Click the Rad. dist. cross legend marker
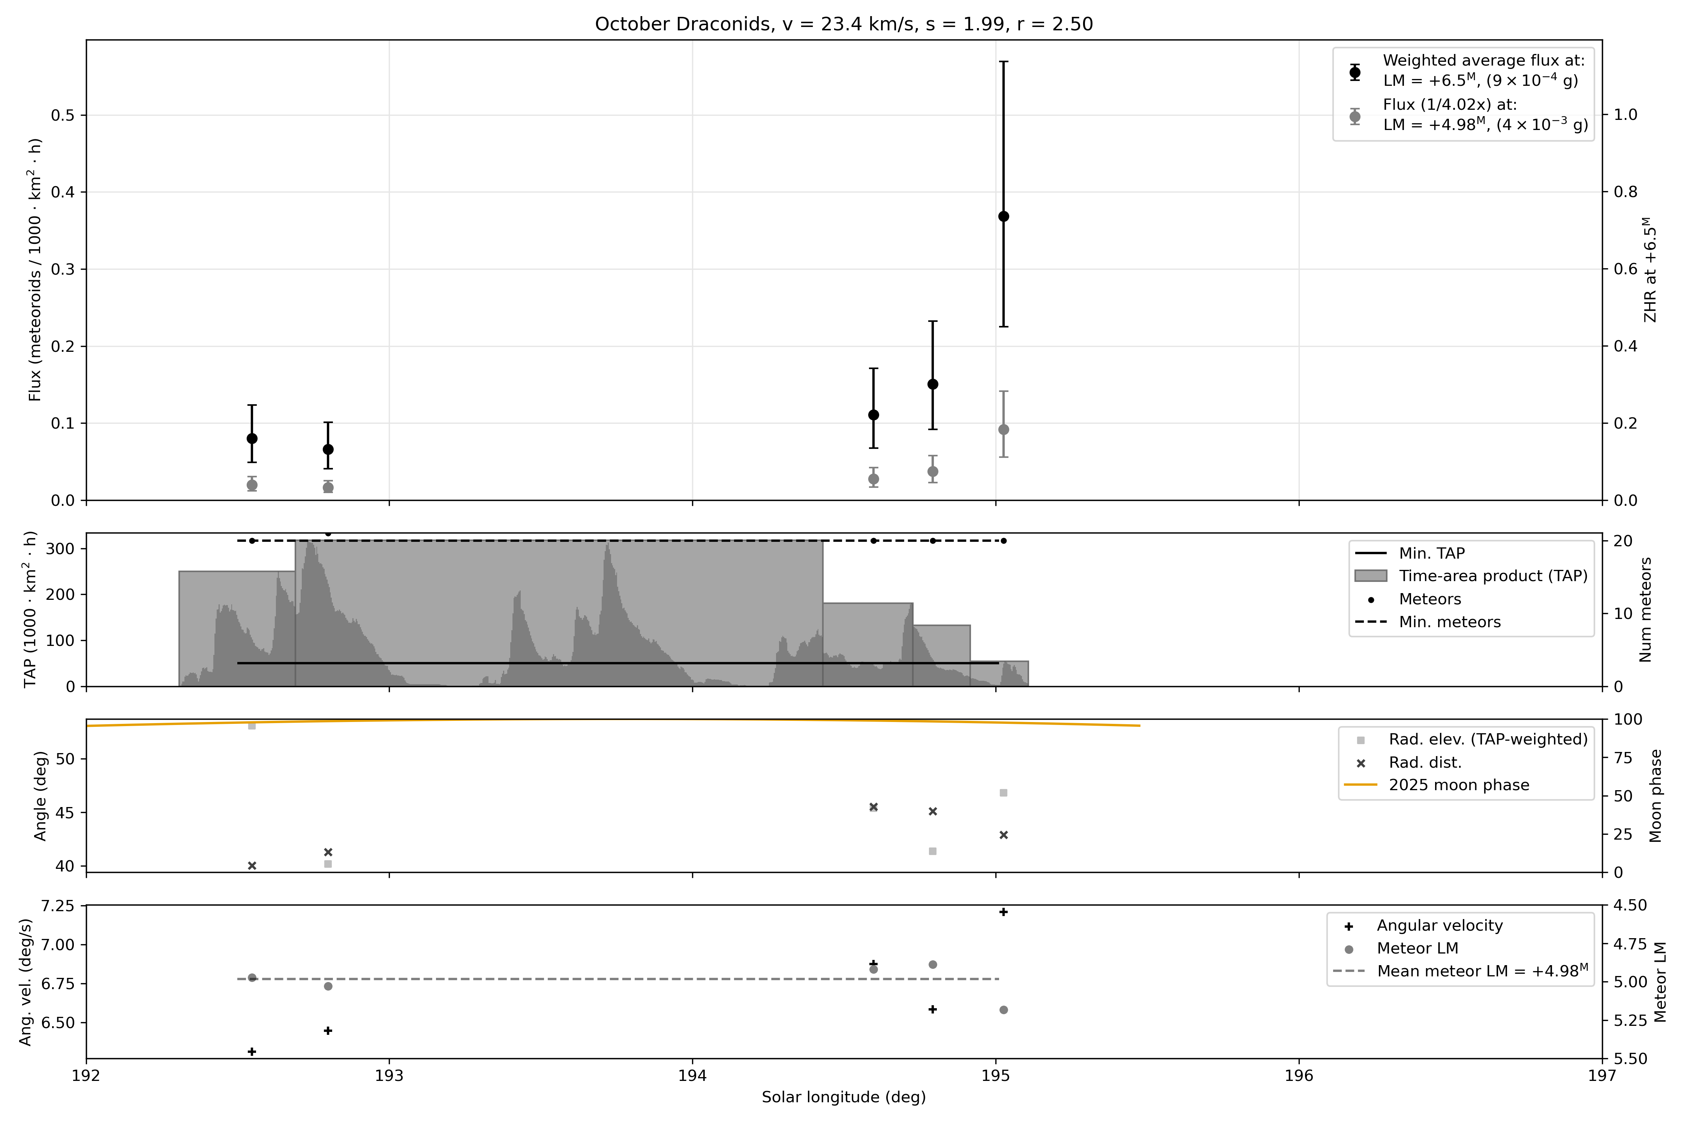 tap(1360, 764)
